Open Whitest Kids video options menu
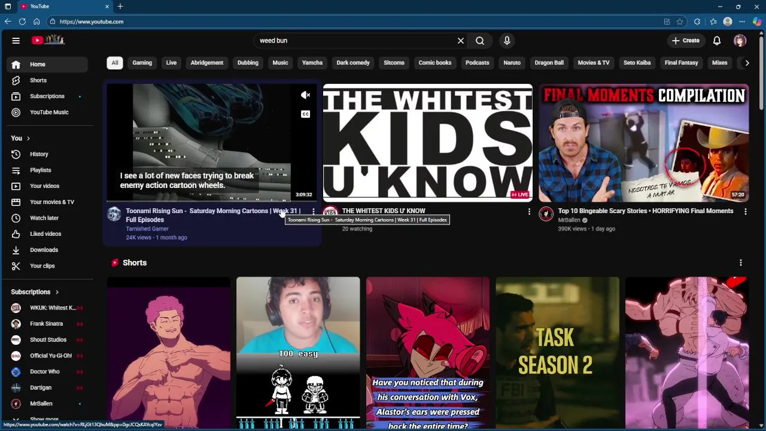 click(529, 212)
